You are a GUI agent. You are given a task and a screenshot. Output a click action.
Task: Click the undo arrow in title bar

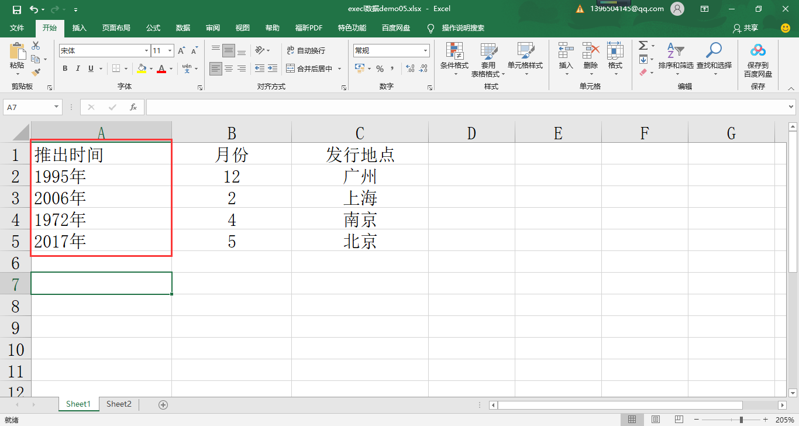click(x=33, y=9)
